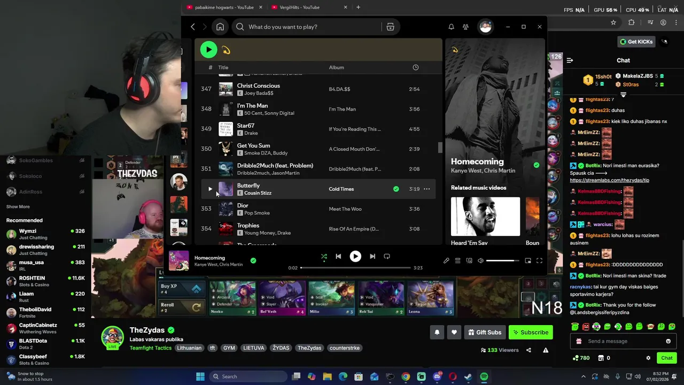Open the Spotify queue icon
This screenshot has width=684, height=385.
pyautogui.click(x=458, y=261)
